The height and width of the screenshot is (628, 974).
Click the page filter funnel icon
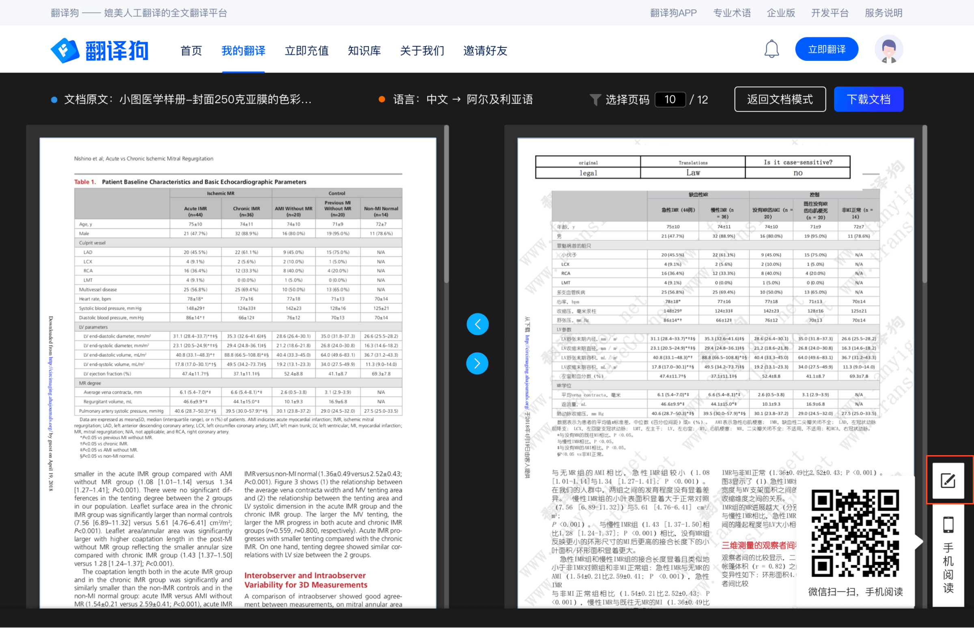(x=595, y=99)
